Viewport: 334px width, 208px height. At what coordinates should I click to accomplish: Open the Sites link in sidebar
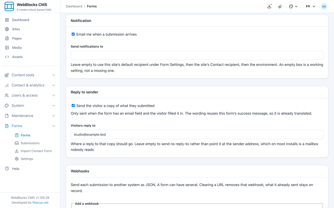tap(30, 29)
